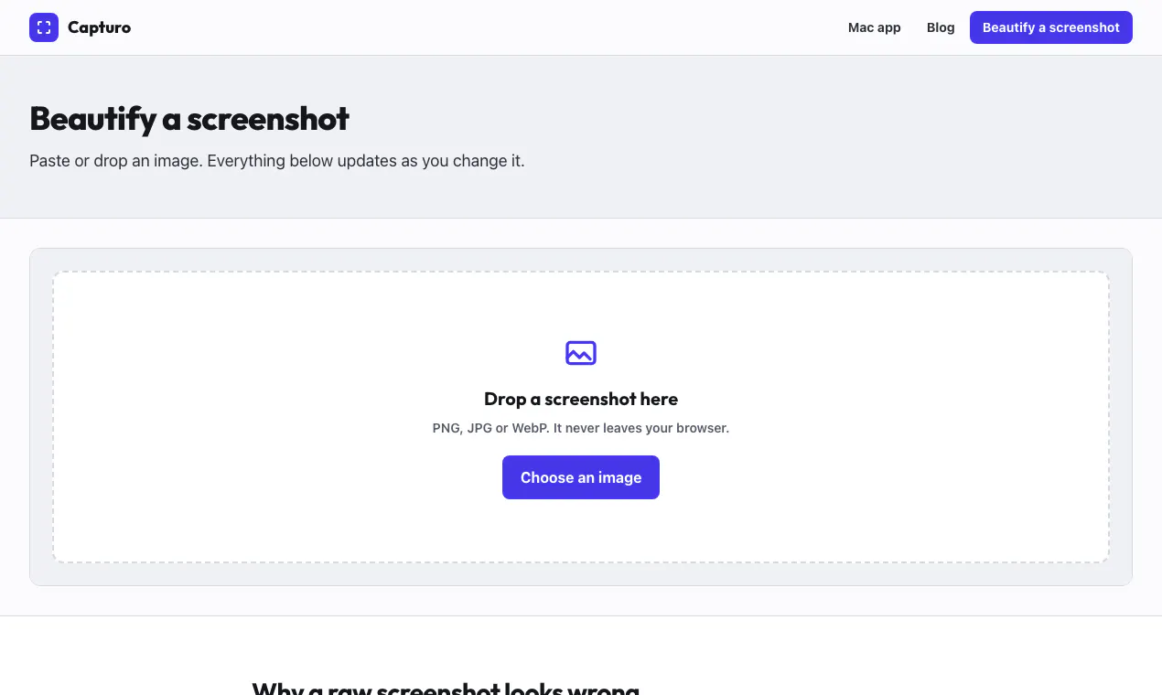The height and width of the screenshot is (695, 1162).
Task: Open the Capturo home link text
Action: (99, 27)
